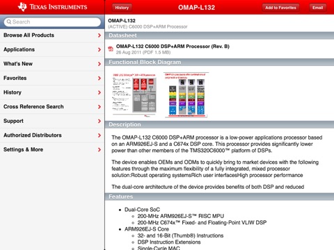Click the Email button
Viewport: 334px width, 250px height.
tap(318, 8)
